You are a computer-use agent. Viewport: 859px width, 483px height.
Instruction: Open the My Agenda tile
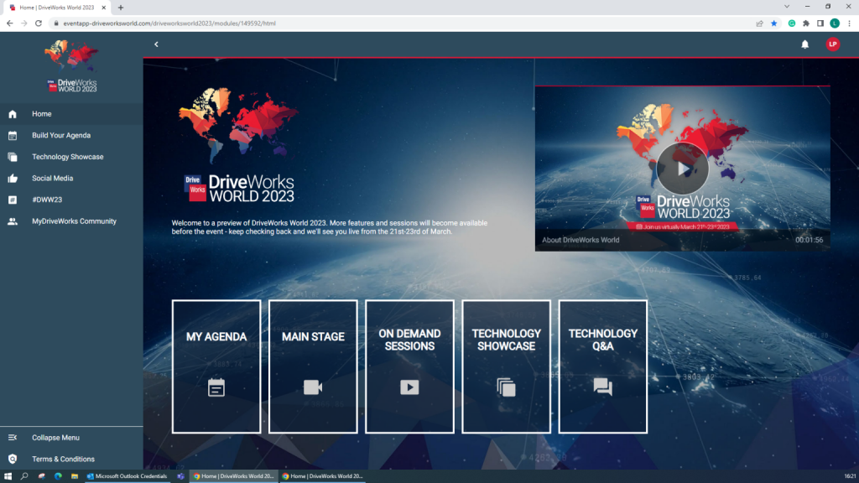(216, 366)
